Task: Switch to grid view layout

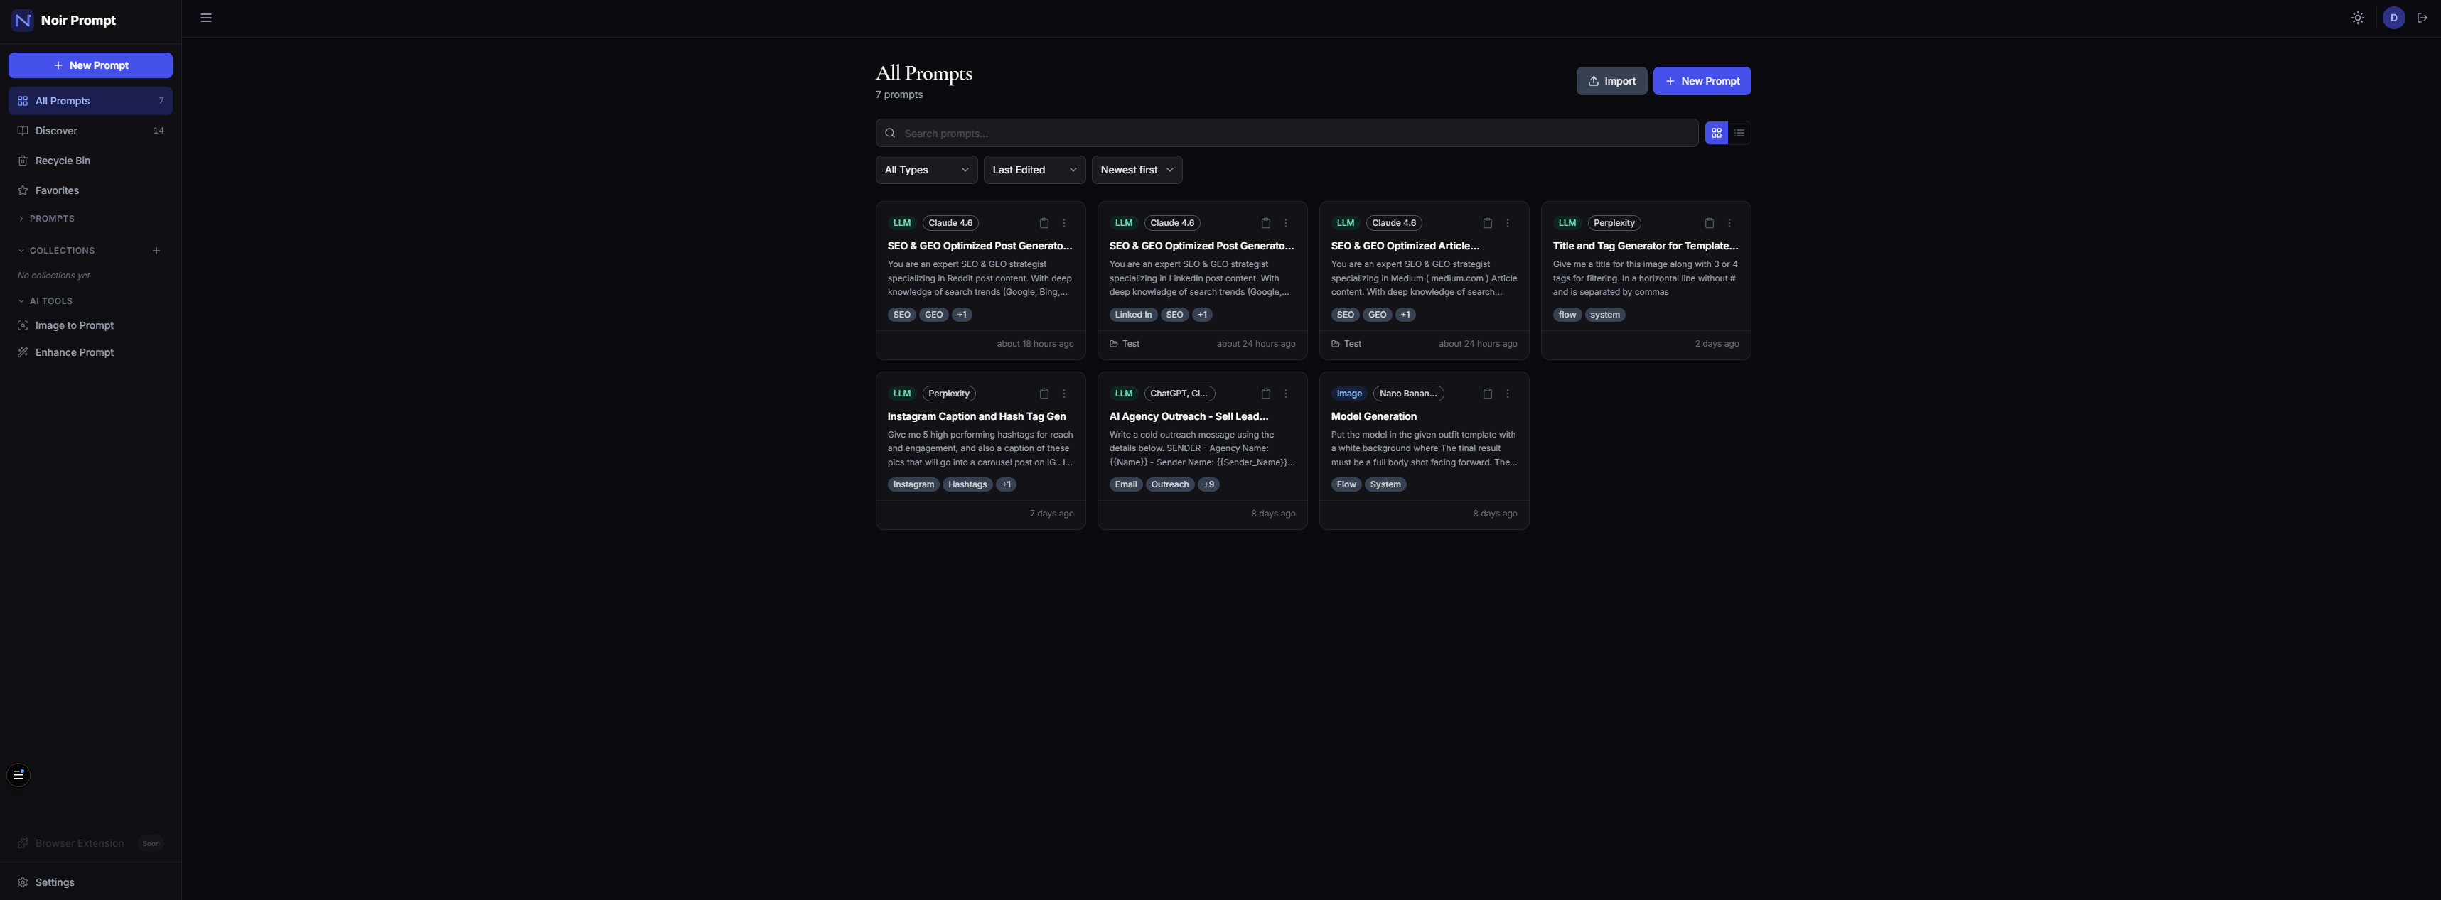Action: point(1716,134)
